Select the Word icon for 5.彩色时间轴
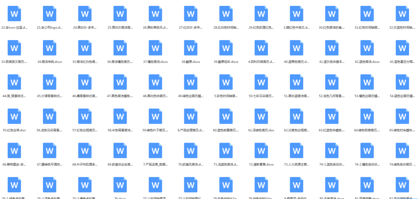Image resolution: width=418 pixels, height=199 pixels. point(226,82)
